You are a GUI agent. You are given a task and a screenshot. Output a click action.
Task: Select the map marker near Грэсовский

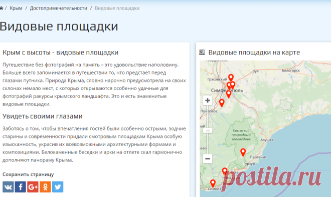click(x=231, y=78)
